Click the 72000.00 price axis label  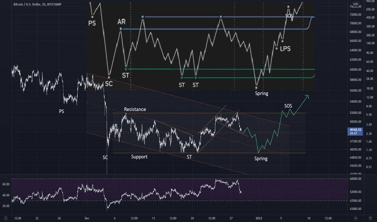tap(356, 15)
